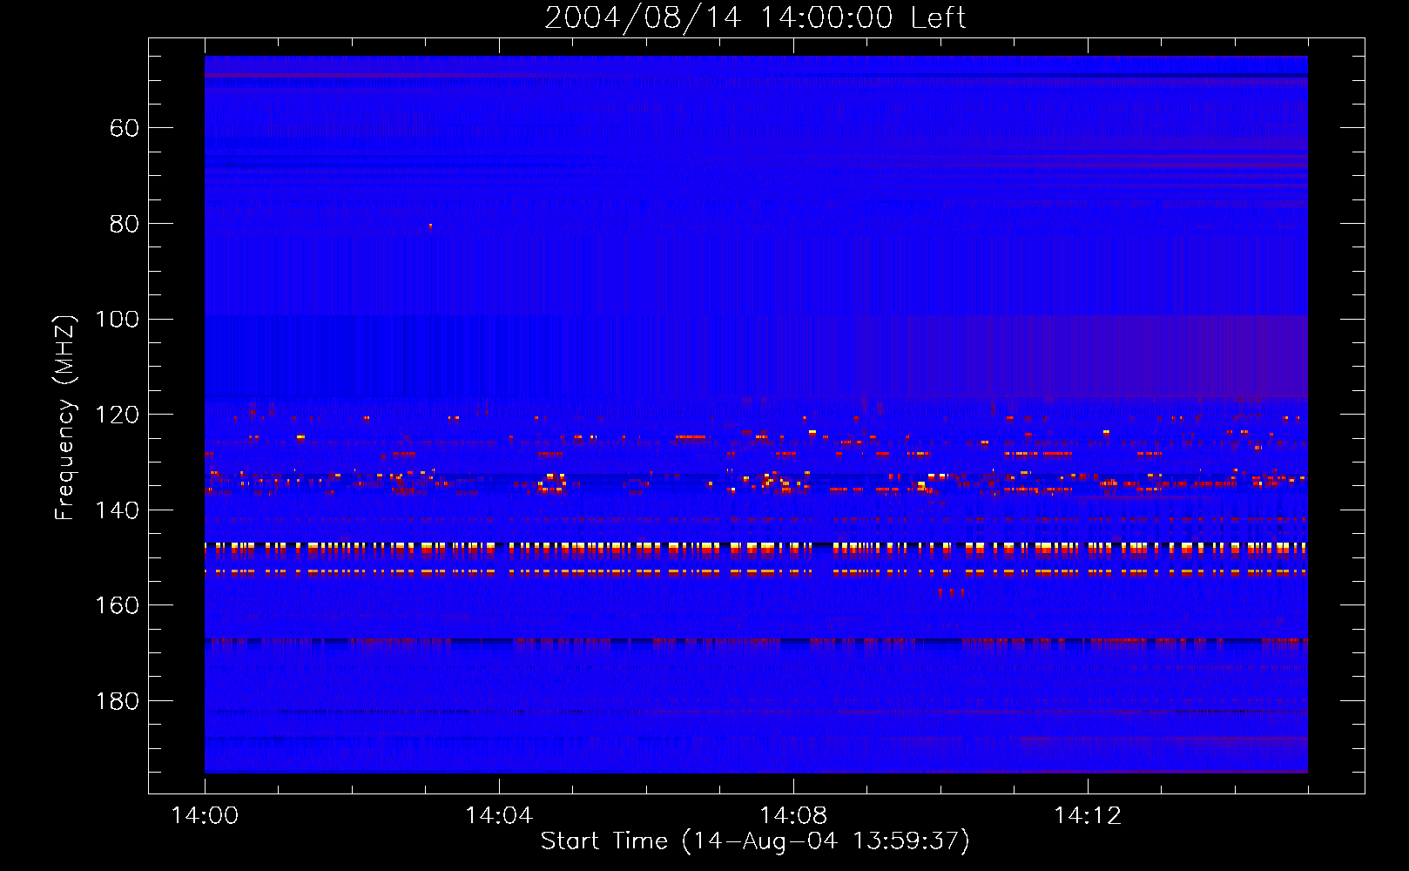Image resolution: width=1409 pixels, height=871 pixels.
Task: Select the 14:04 time tick label
Action: tap(499, 815)
